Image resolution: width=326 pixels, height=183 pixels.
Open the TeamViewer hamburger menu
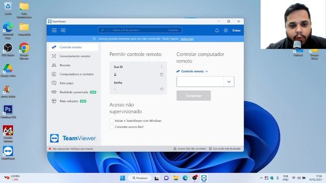click(x=54, y=30)
